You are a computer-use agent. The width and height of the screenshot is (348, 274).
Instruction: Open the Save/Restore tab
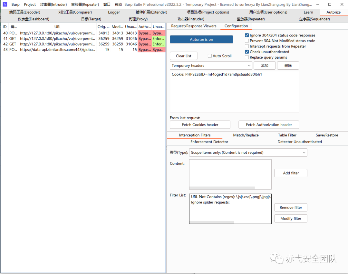(327, 135)
